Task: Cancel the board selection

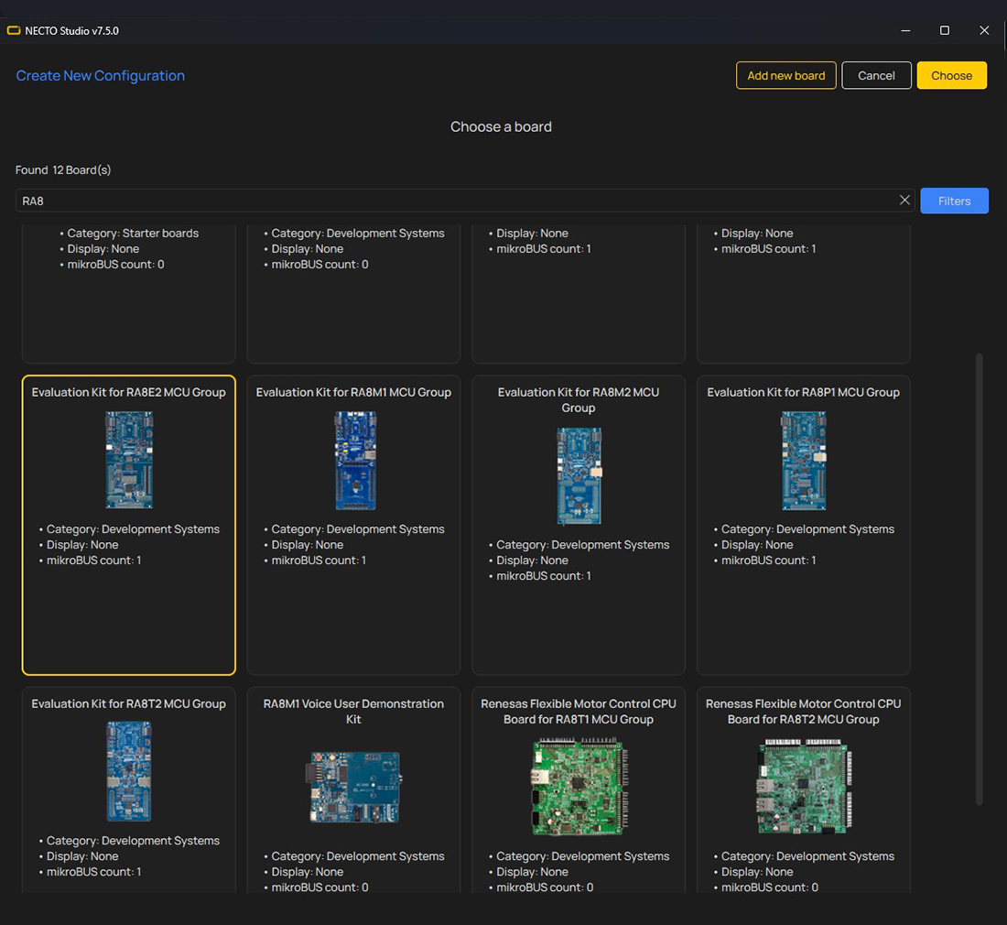Action: [876, 76]
